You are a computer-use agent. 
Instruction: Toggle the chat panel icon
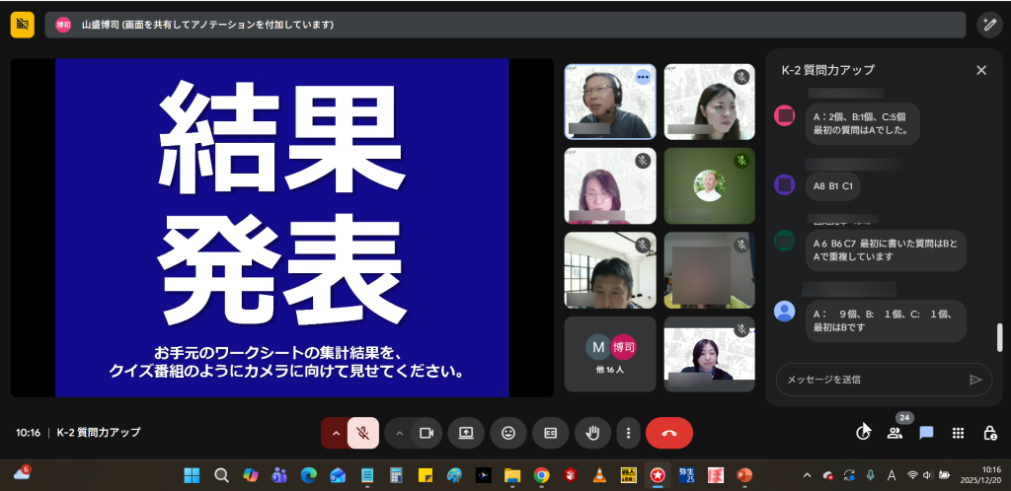(x=926, y=433)
